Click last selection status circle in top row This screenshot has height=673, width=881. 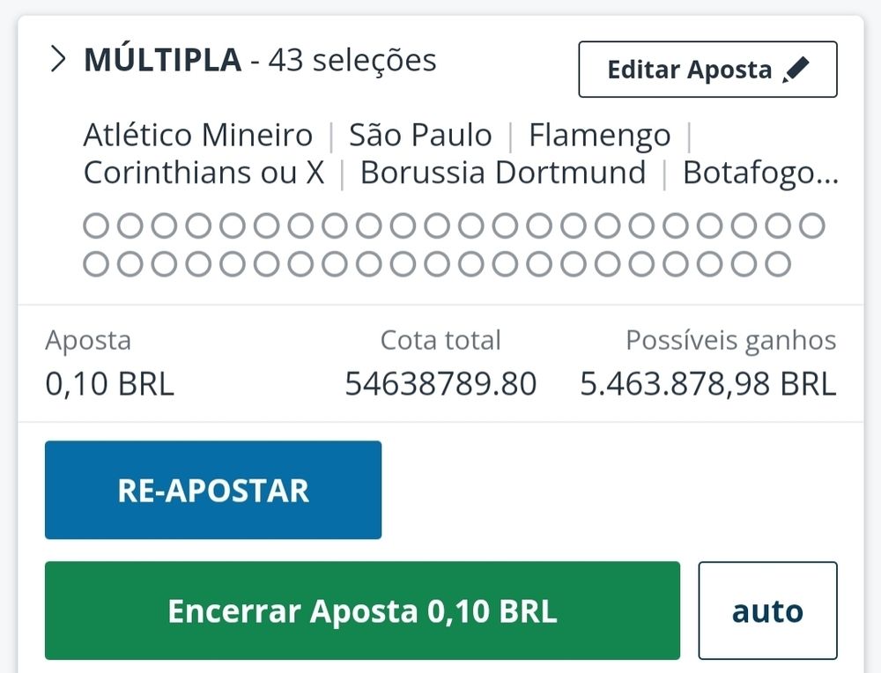click(x=812, y=226)
